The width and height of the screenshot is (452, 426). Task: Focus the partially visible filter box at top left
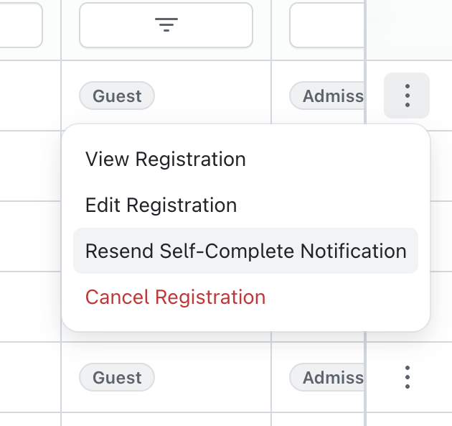[x=20, y=26]
